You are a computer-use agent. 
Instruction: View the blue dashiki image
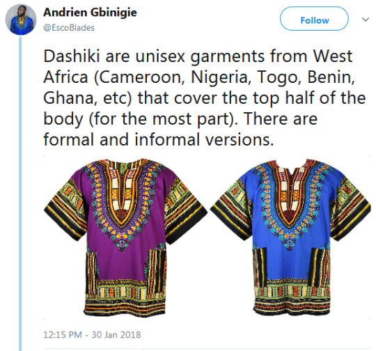click(290, 237)
